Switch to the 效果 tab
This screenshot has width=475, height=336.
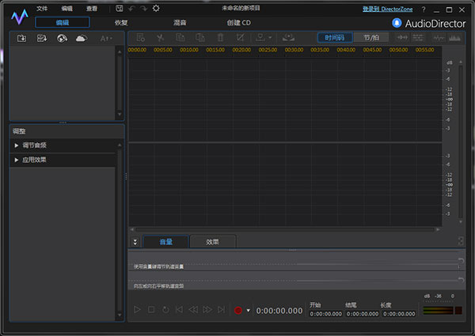[x=213, y=242]
